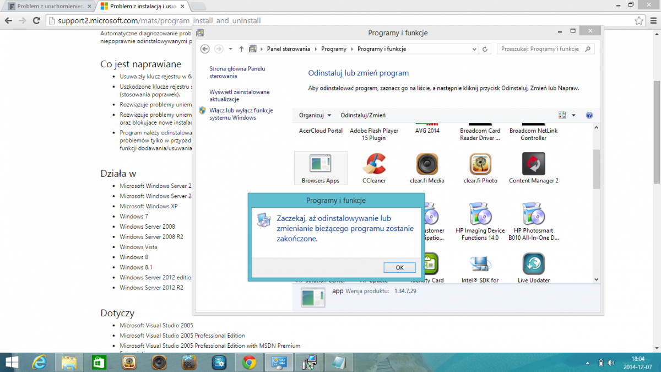Click Programy in the address breadcrumb
Screen dimensions: 661x372
334,49
